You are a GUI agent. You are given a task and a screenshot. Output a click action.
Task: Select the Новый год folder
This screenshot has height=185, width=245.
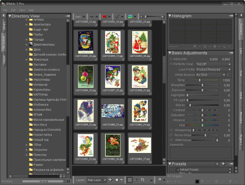point(41,140)
